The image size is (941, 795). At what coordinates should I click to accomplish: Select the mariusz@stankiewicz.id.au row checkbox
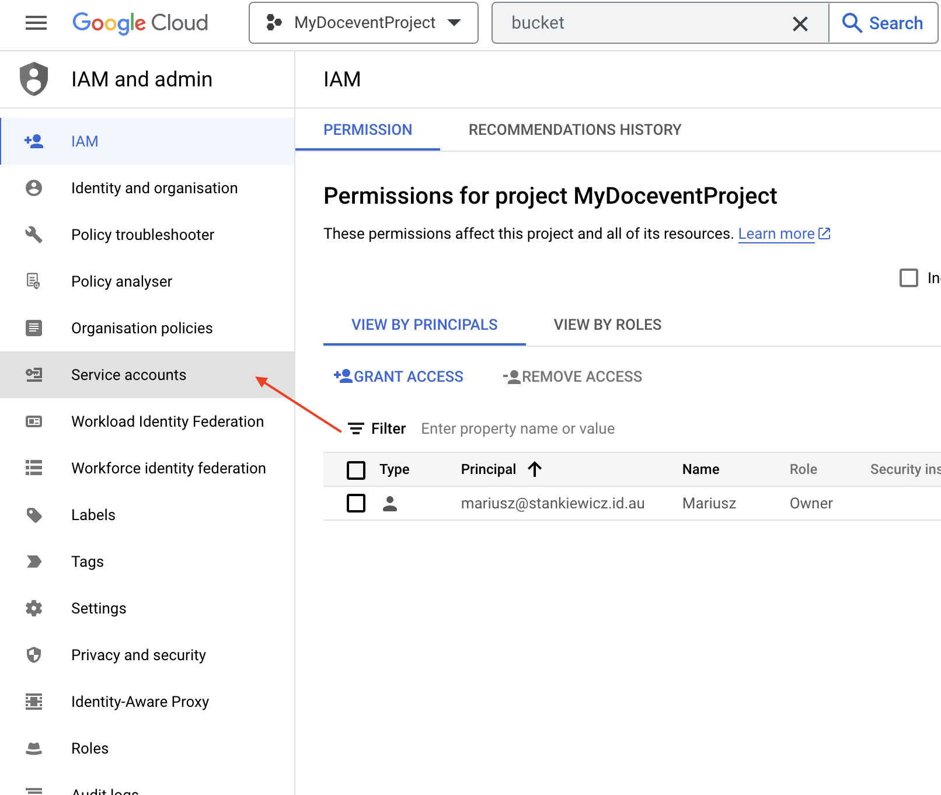(x=356, y=503)
